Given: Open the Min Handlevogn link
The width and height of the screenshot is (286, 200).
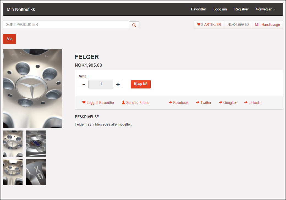Looking at the screenshot, I should coord(267,25).
